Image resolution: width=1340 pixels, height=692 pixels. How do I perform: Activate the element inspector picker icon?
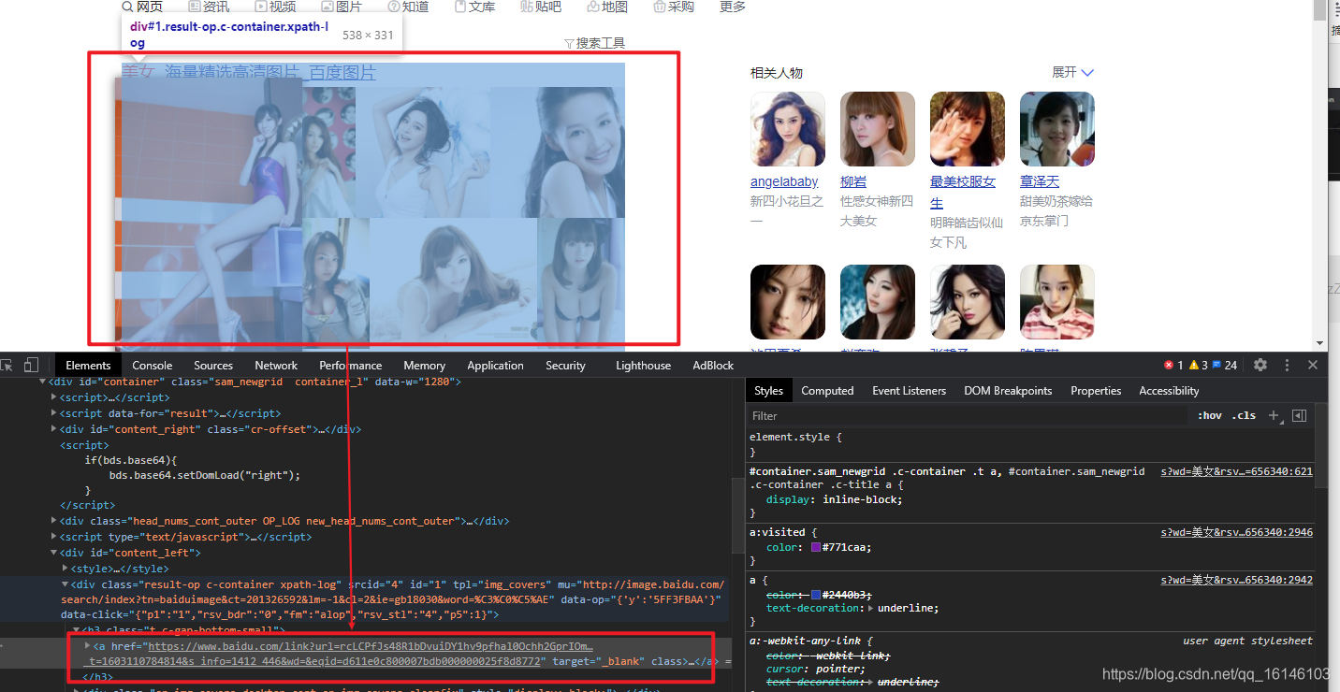pyautogui.click(x=7, y=365)
